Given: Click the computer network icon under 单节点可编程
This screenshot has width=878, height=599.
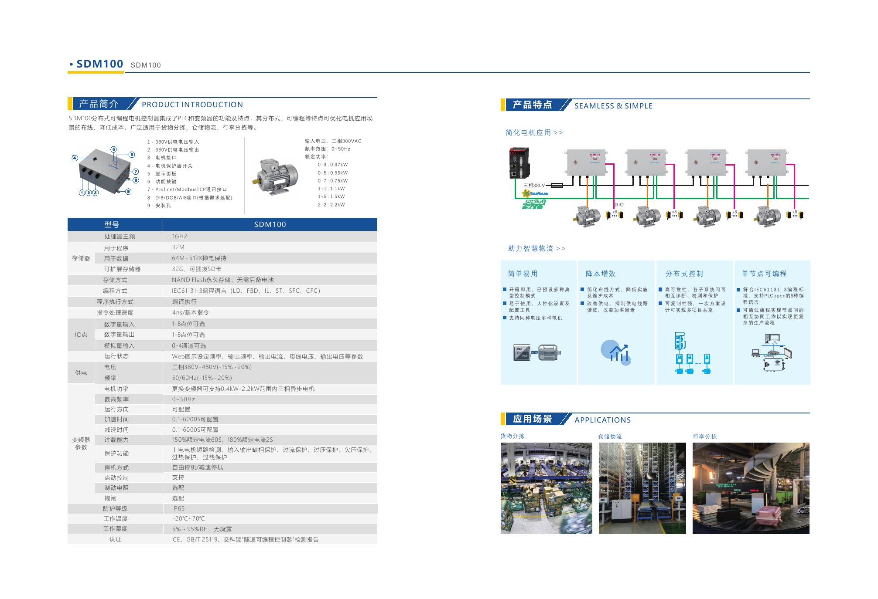Looking at the screenshot, I should pyautogui.click(x=772, y=352).
